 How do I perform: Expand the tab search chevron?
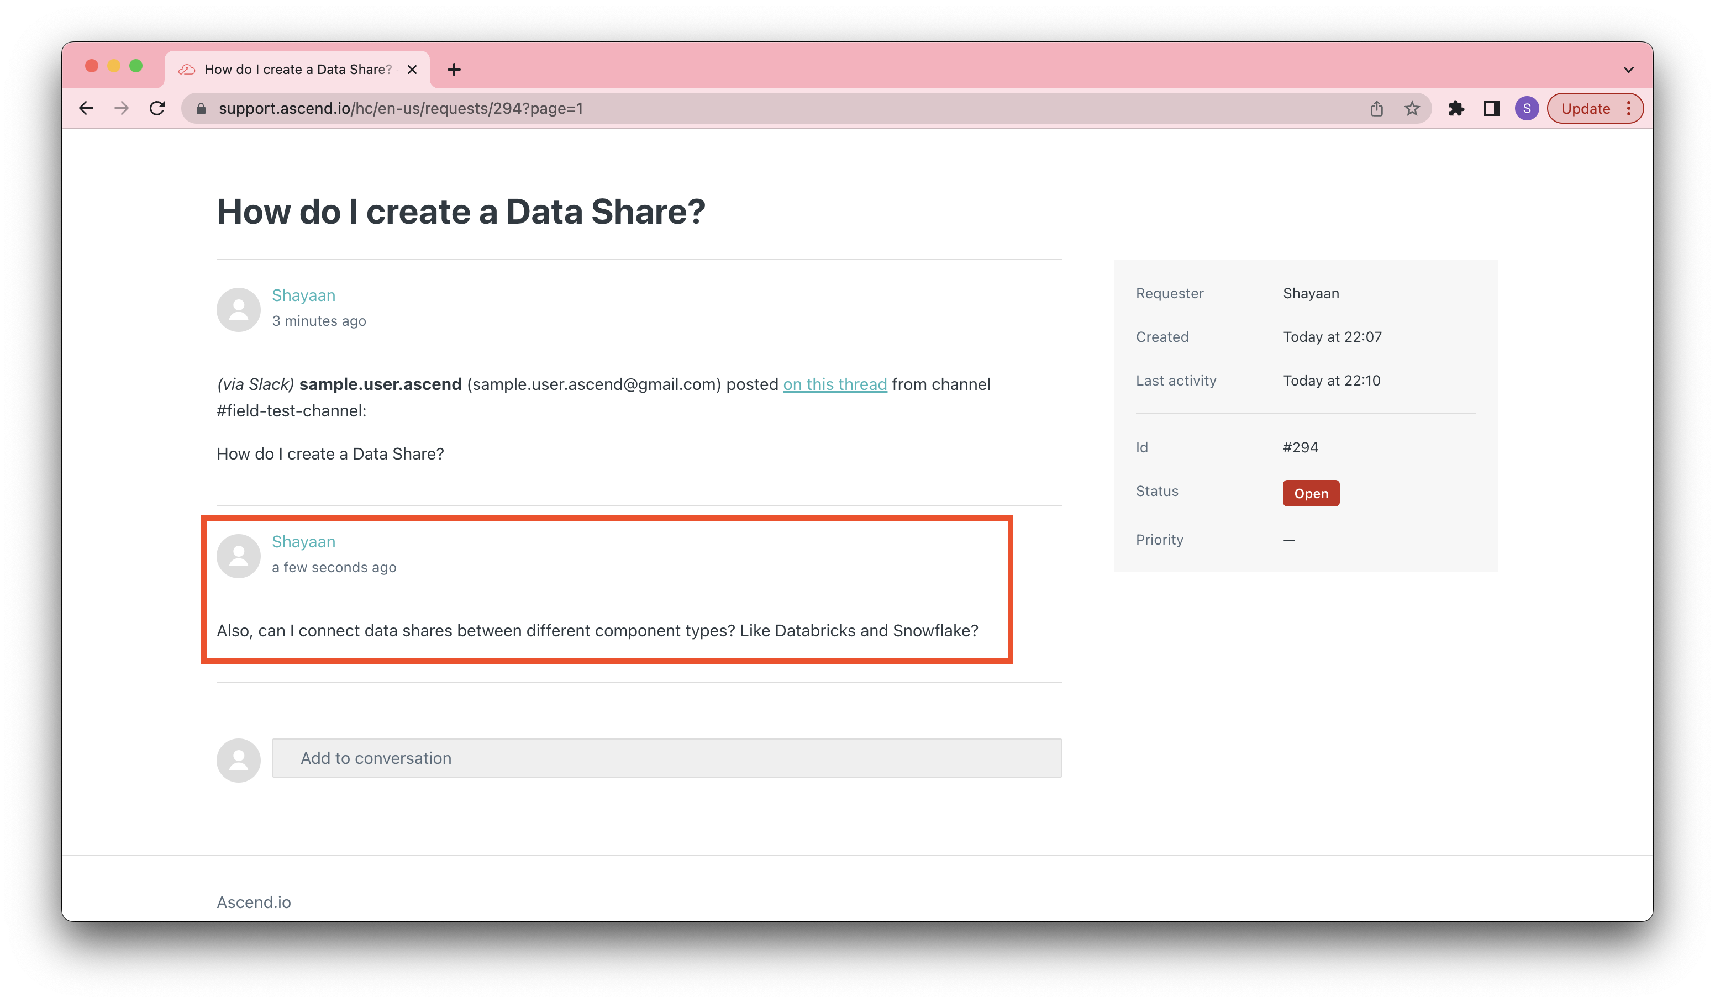1629,70
